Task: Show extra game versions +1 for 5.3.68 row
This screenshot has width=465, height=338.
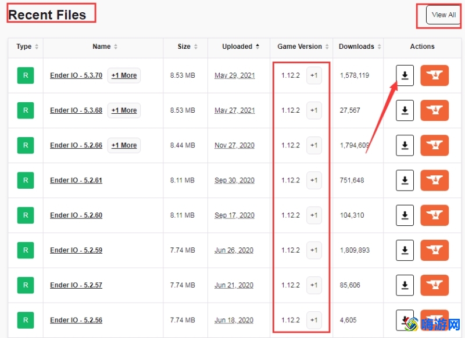Action: [x=314, y=110]
